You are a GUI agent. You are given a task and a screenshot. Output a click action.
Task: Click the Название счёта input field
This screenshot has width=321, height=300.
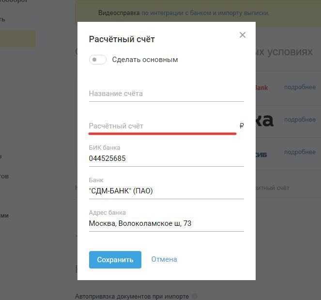pyautogui.click(x=166, y=94)
